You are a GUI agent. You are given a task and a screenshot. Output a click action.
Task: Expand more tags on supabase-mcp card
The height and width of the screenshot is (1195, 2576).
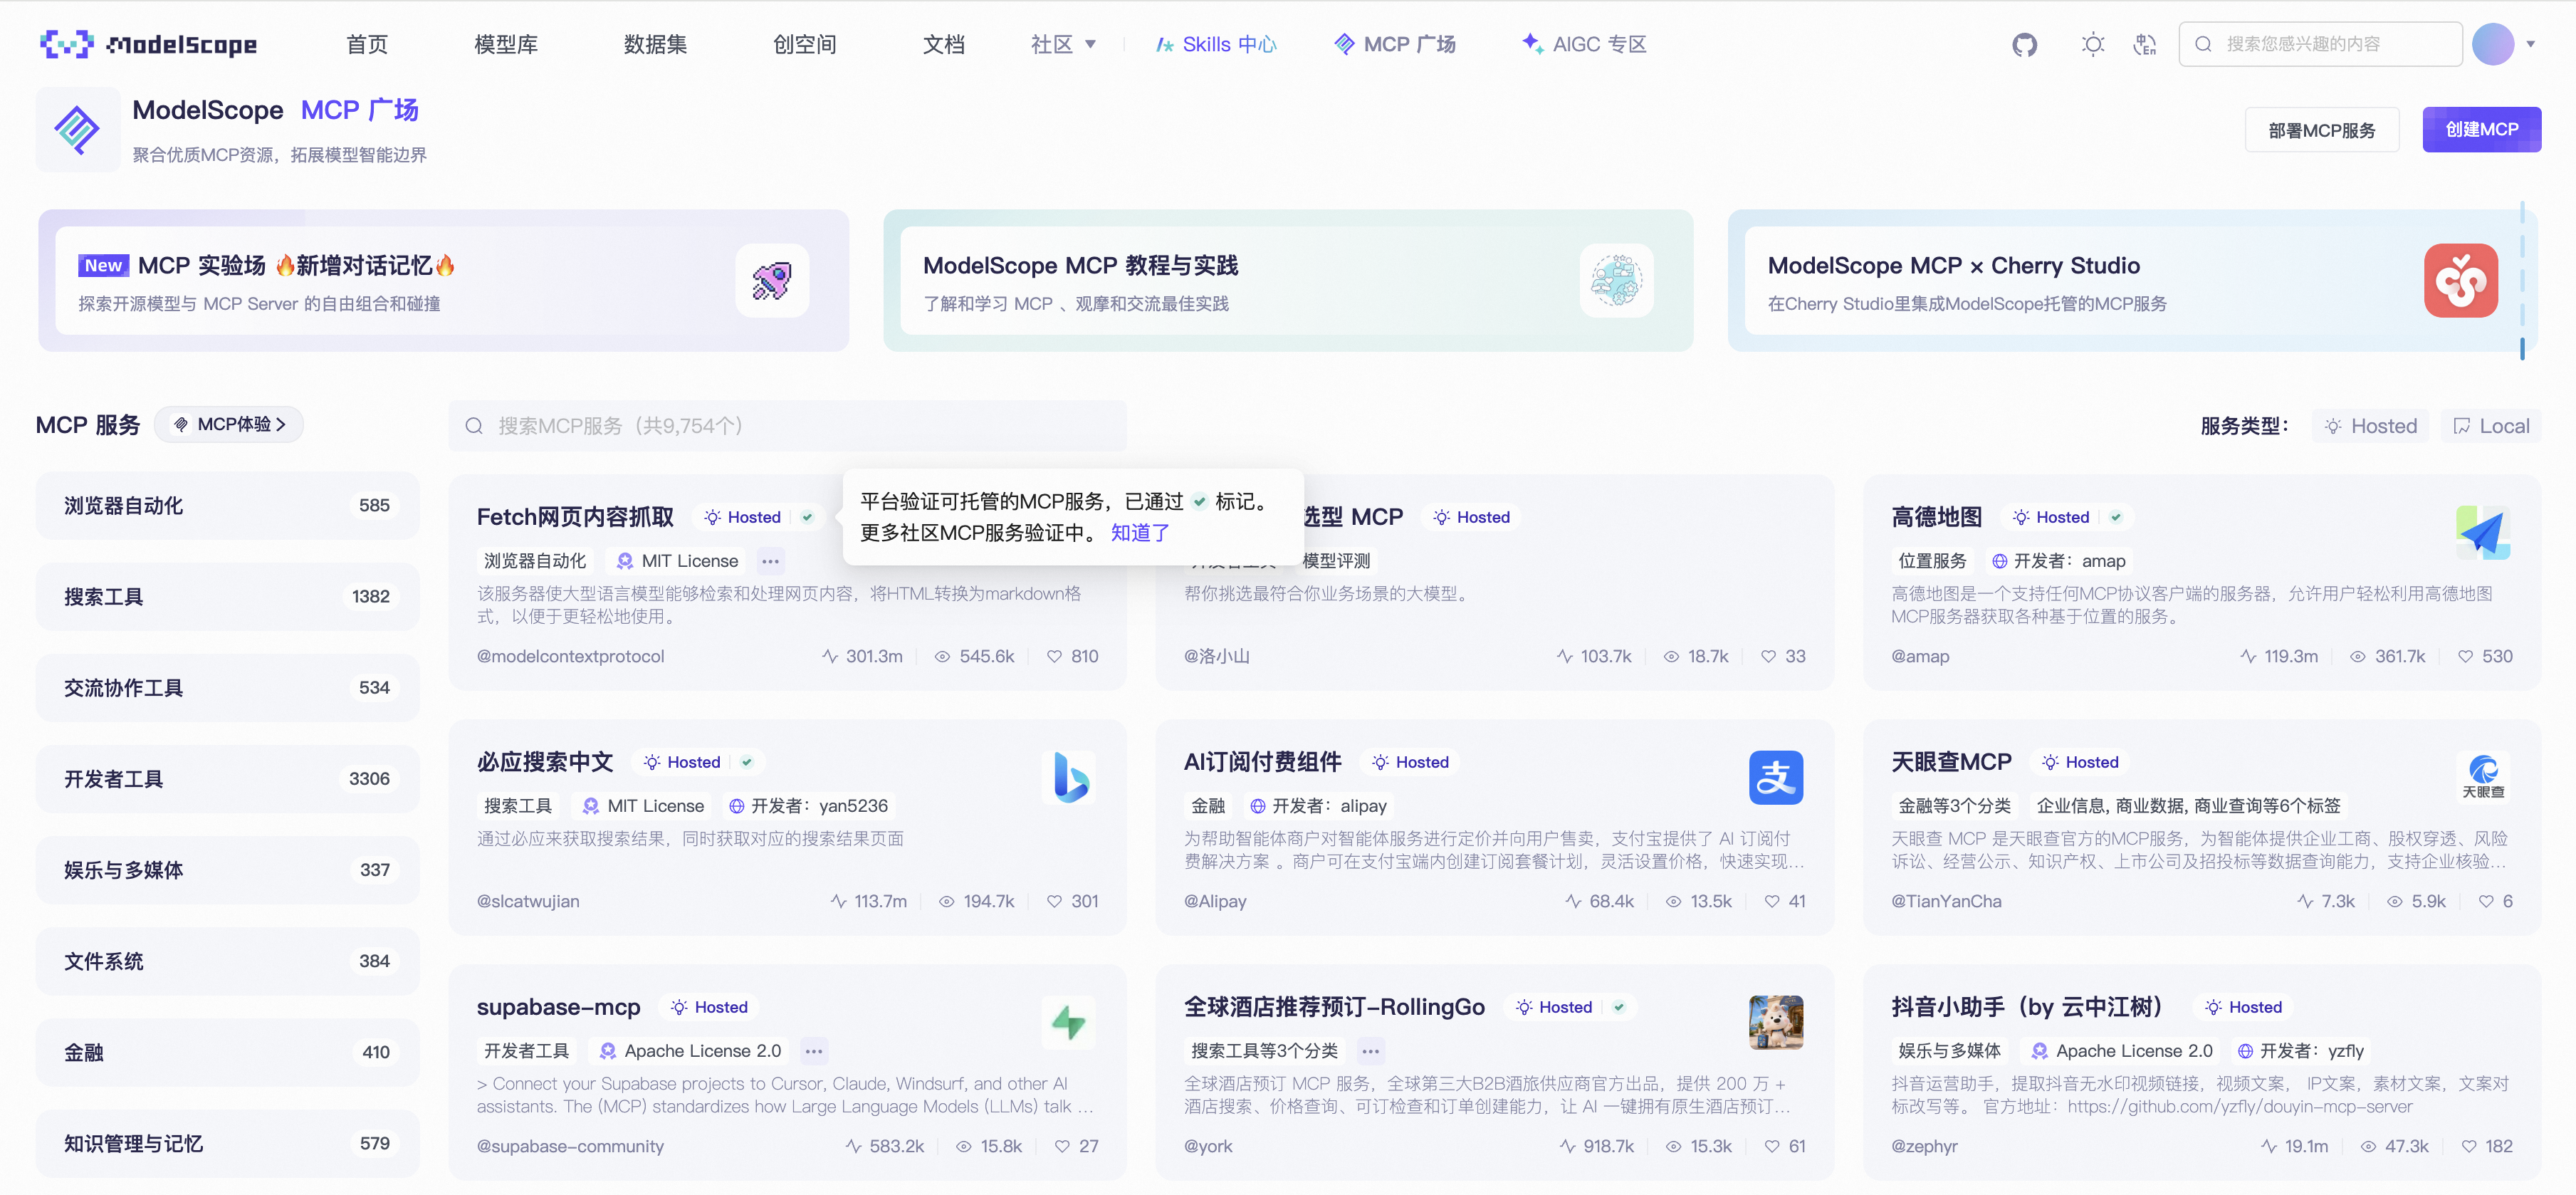pos(814,1051)
